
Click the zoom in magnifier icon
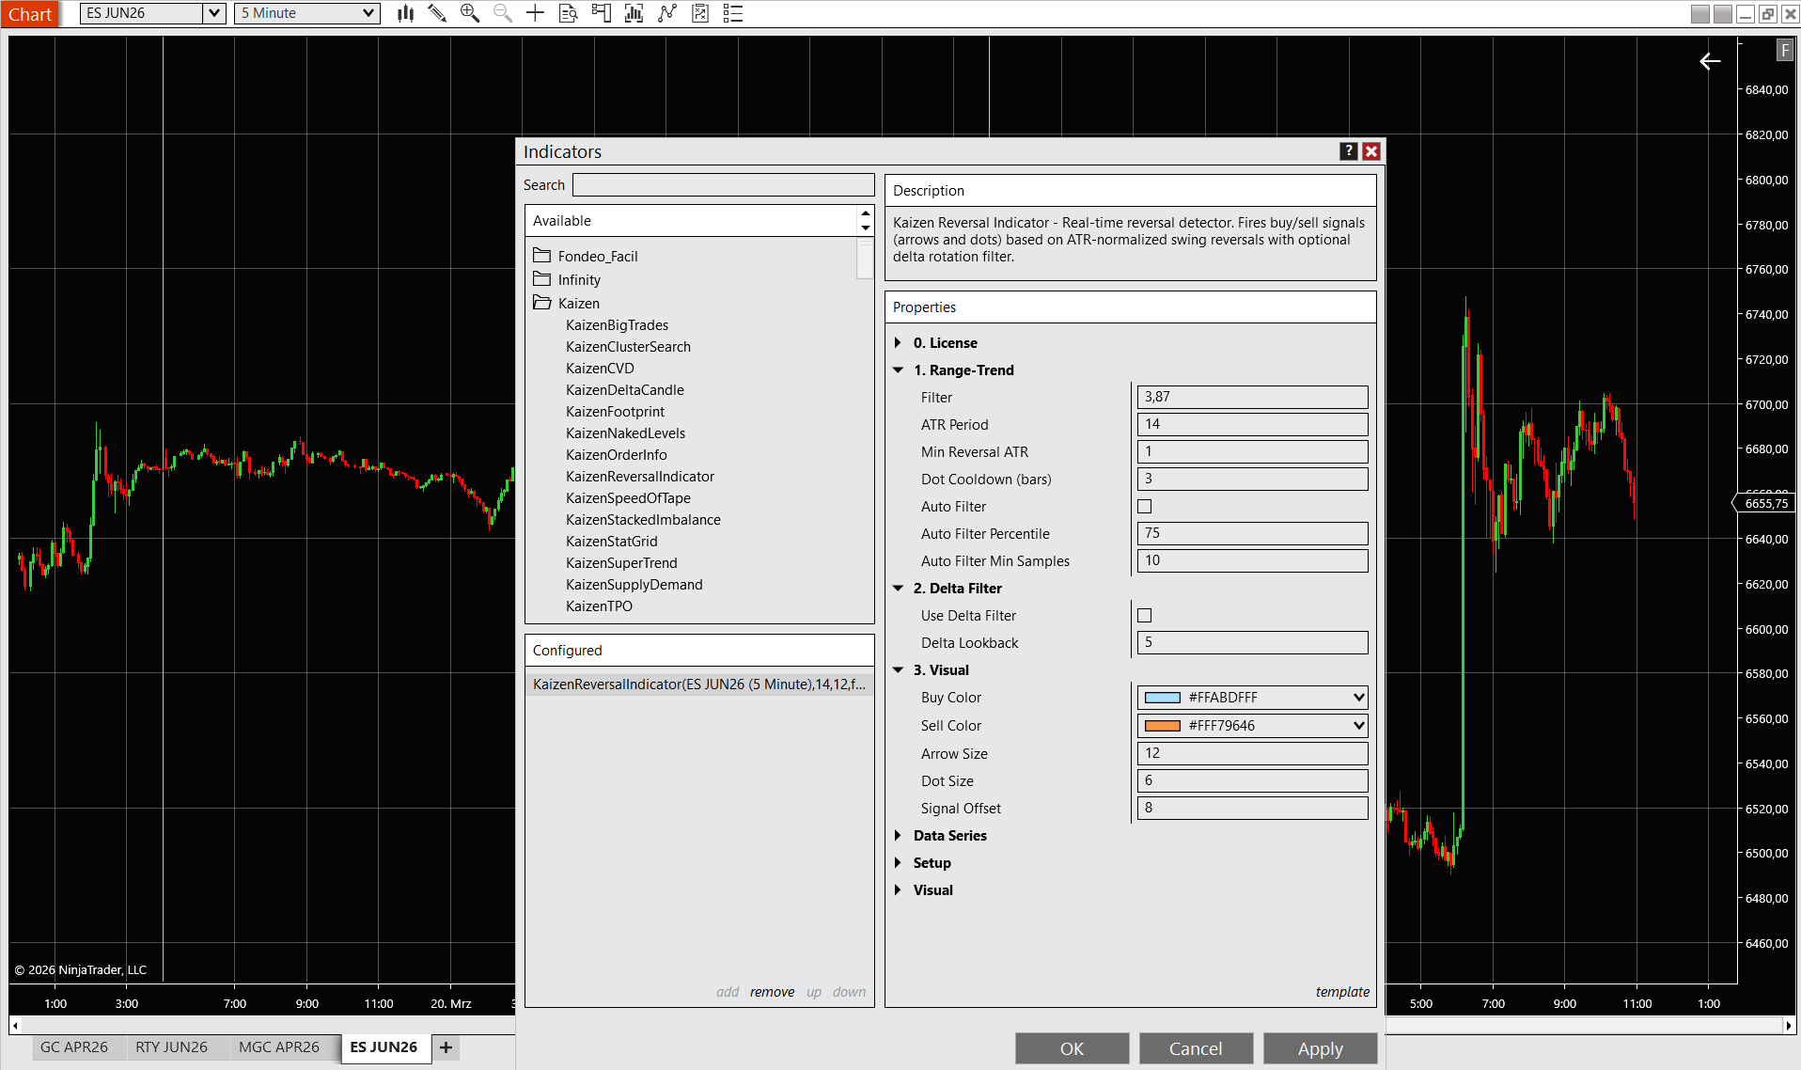[469, 13]
